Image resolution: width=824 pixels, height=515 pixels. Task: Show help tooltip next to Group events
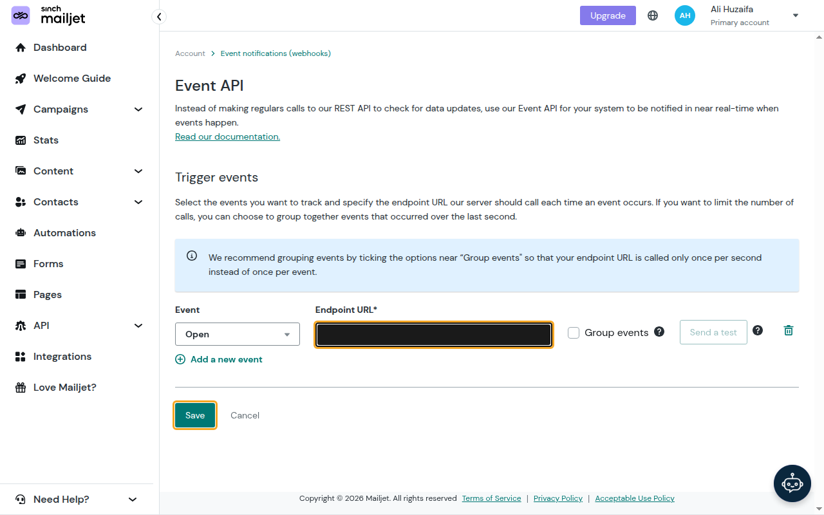coord(659,332)
